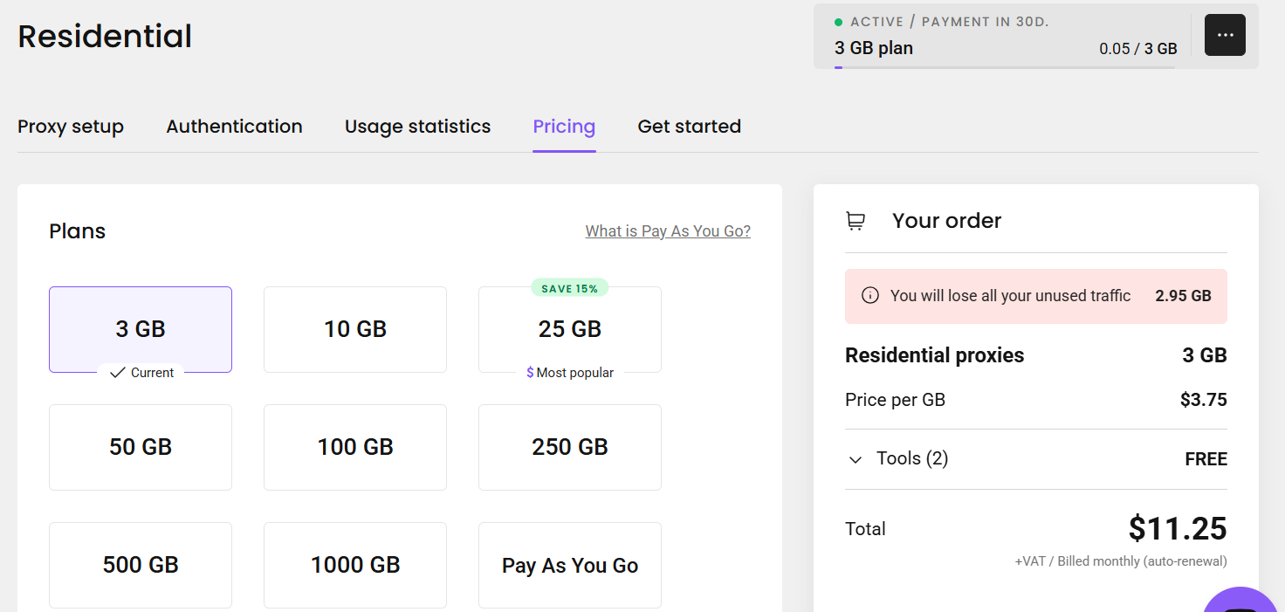
Task: Click the ACTIVE / PAYMENT IN 30D. status text
Action: 950,22
